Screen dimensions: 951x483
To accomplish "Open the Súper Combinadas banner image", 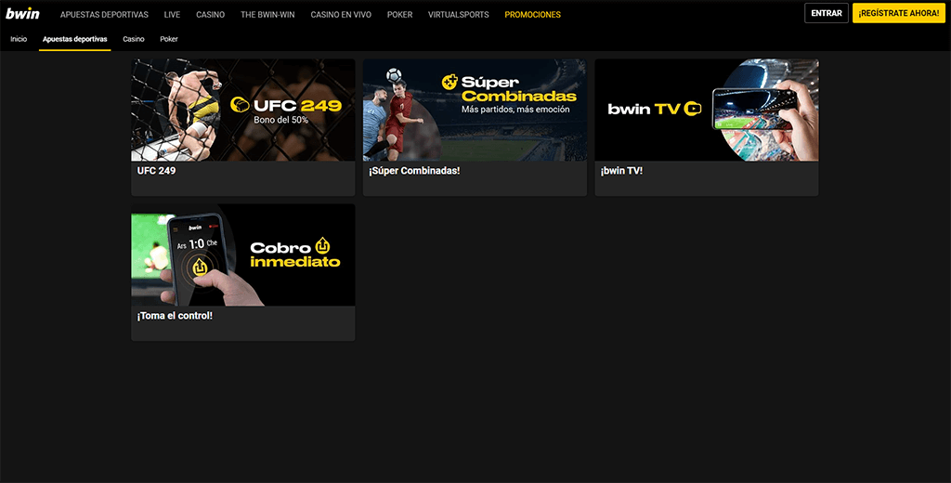I will [x=475, y=110].
